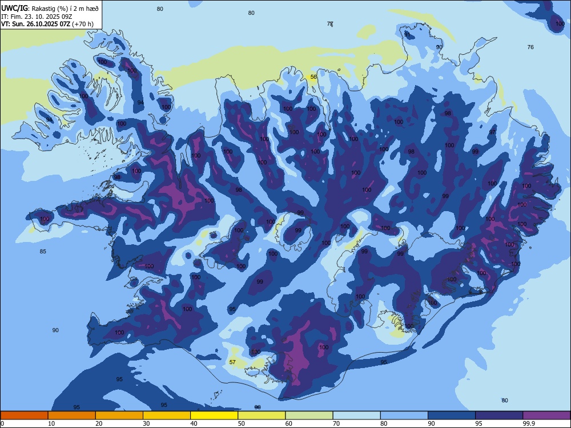571x428 pixels.
Task: Click the map value '85' off the west coast
Action: (43, 252)
